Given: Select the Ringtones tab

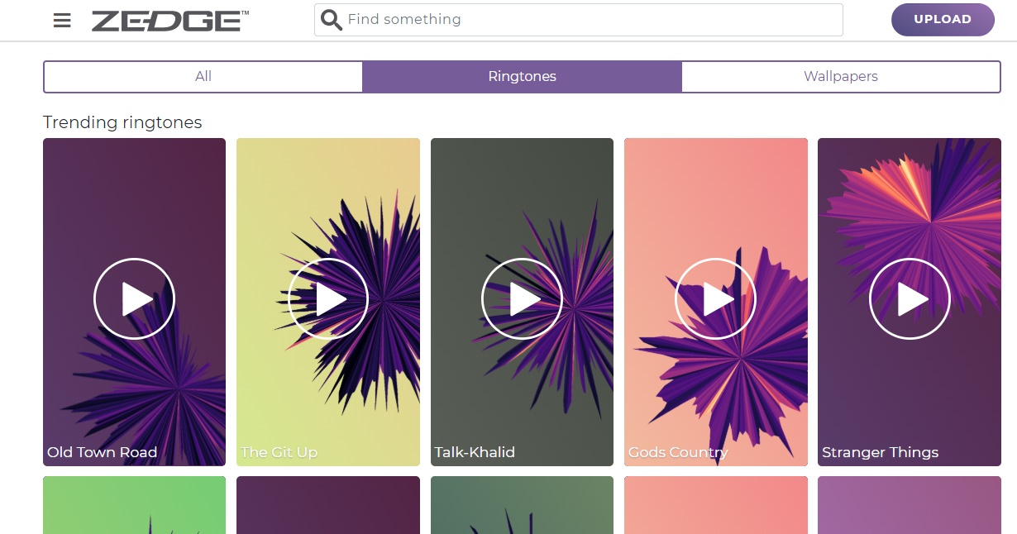Looking at the screenshot, I should [x=522, y=76].
